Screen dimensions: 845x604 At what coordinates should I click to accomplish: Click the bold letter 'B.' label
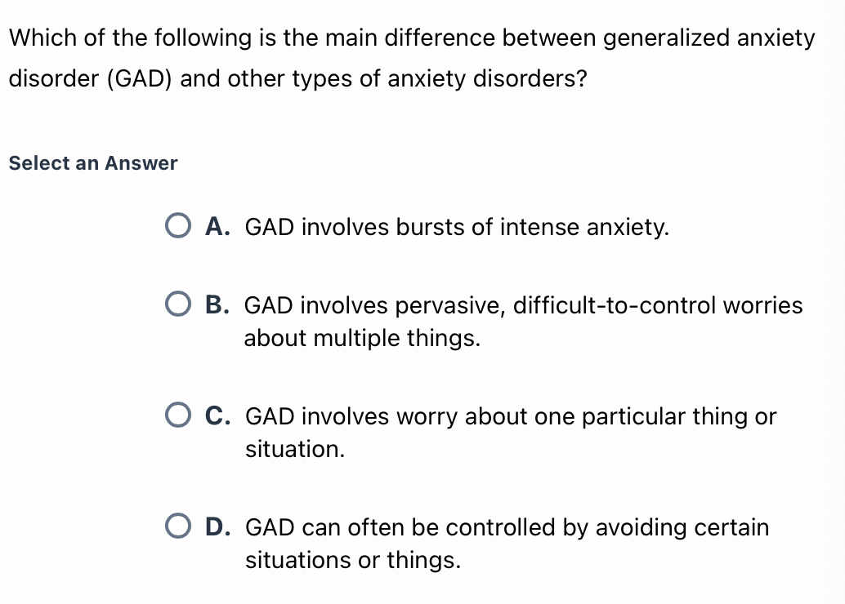[x=217, y=304]
